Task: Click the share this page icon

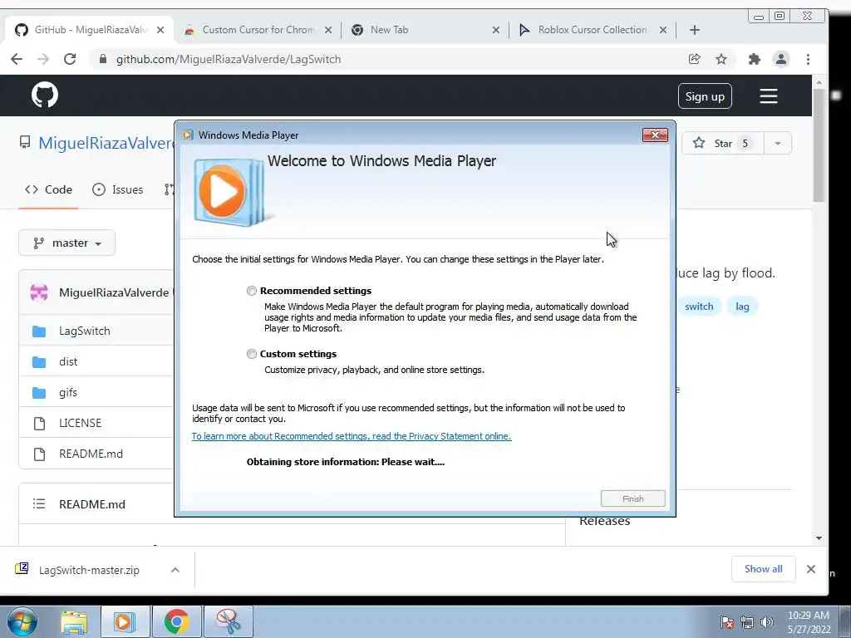Action: click(x=694, y=59)
